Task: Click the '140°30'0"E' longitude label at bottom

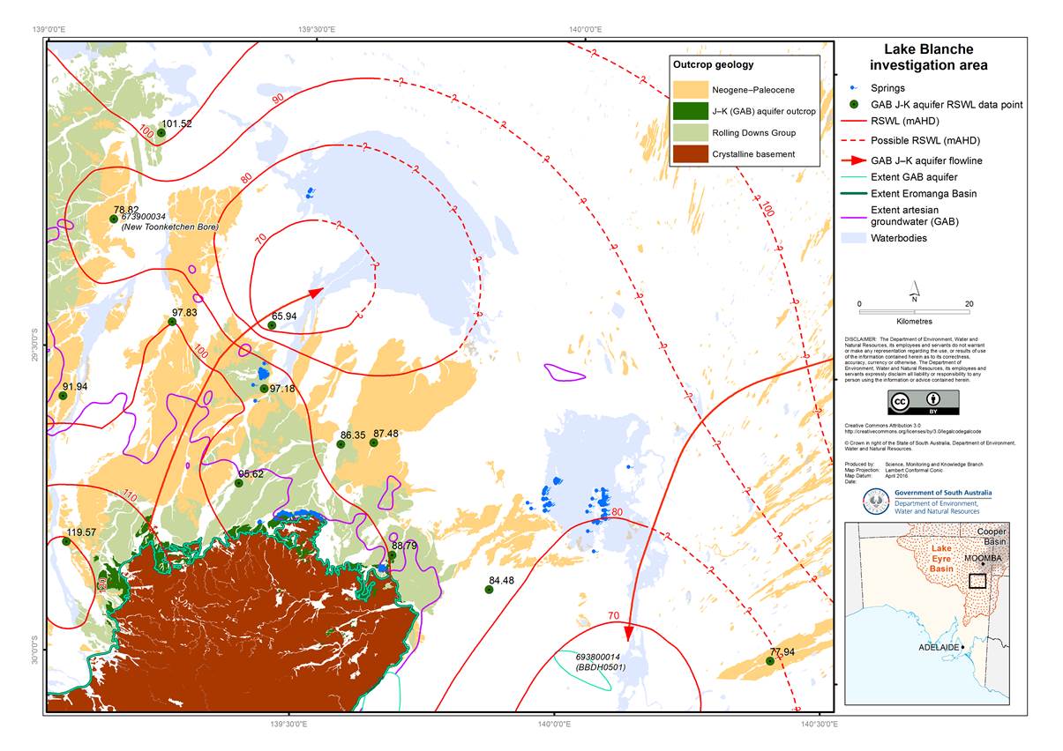Action: point(820,725)
